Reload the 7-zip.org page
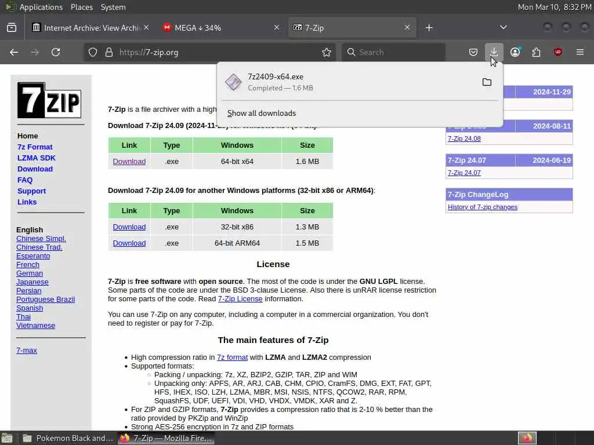594x445 pixels. tap(56, 52)
